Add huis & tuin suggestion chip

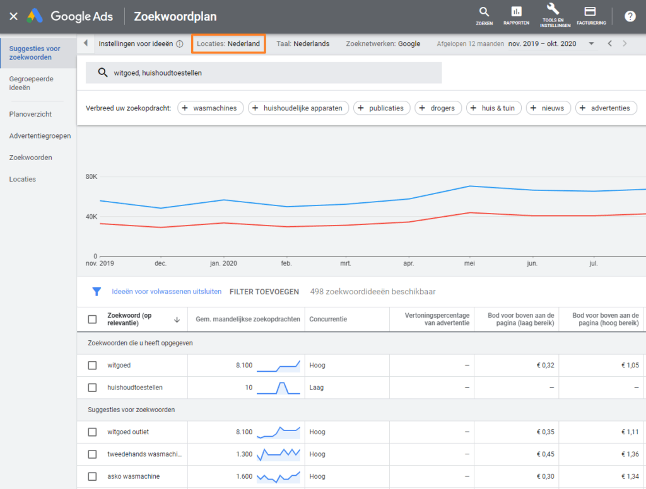493,108
